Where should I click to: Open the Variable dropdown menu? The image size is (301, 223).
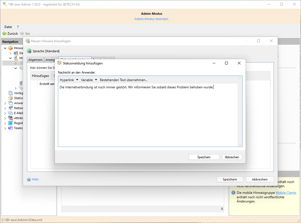89,80
